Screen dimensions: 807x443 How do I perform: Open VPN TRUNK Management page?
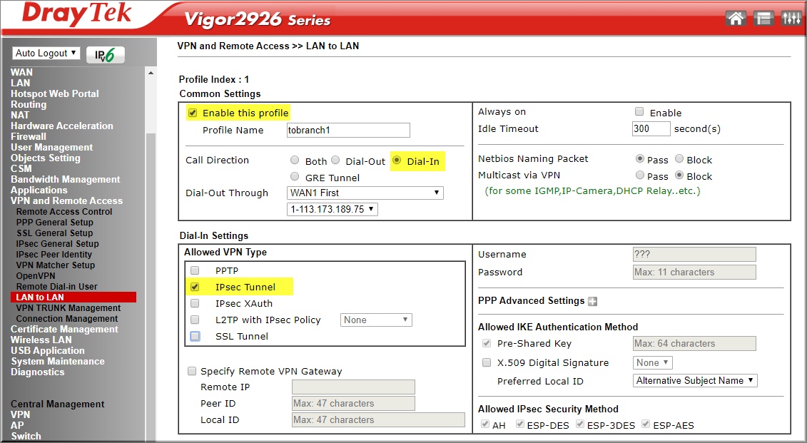(68, 308)
